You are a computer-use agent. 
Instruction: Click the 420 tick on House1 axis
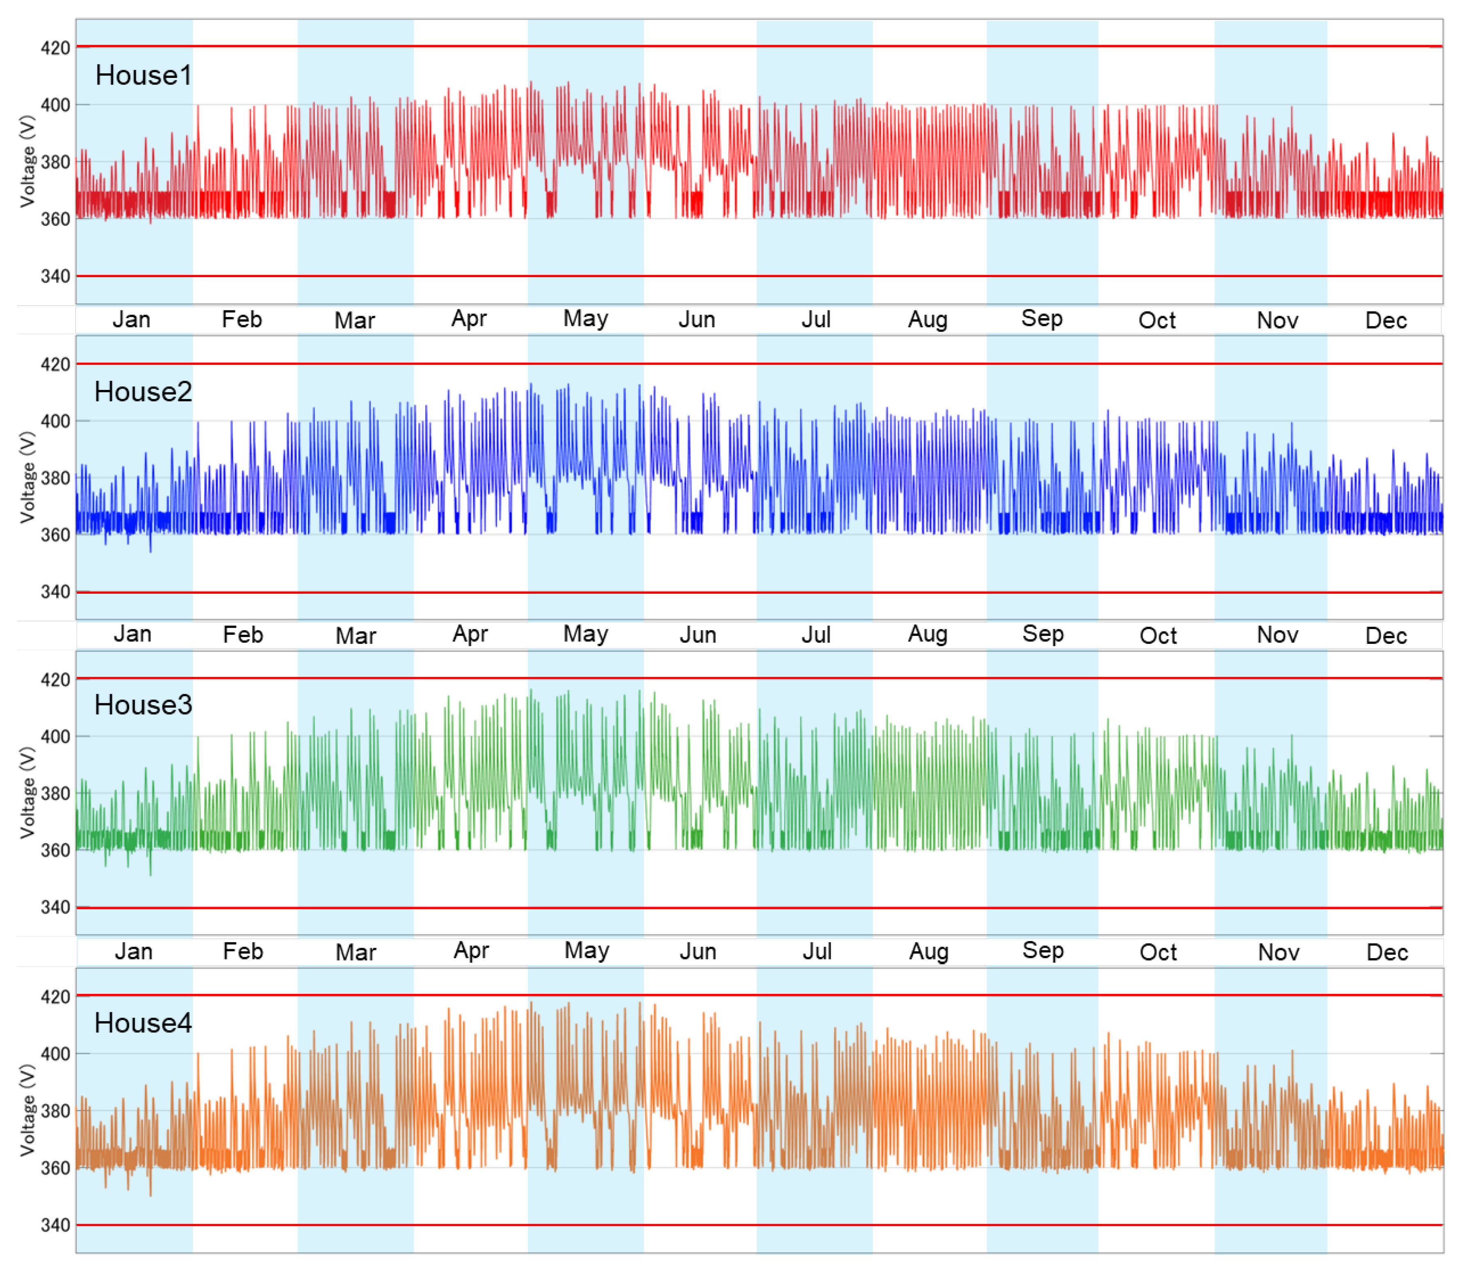(55, 48)
